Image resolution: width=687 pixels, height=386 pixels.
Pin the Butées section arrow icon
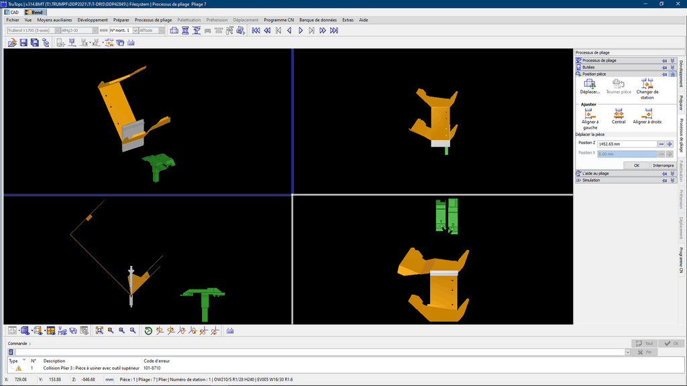pos(664,68)
